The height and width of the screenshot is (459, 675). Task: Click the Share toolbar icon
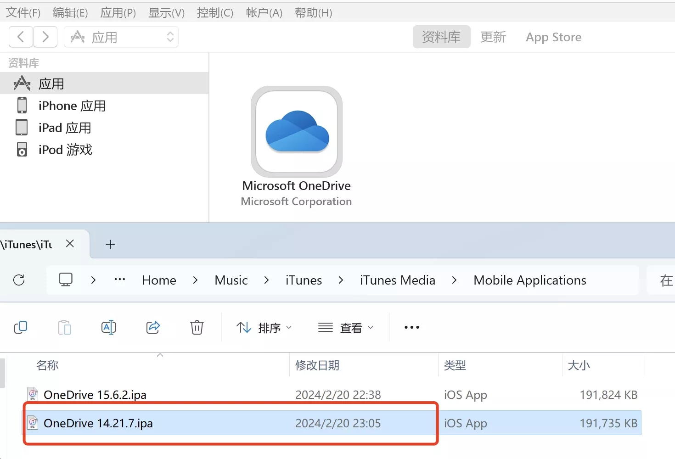(x=153, y=327)
